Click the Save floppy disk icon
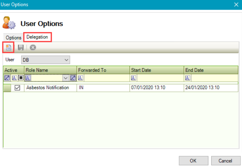The height and width of the screenshot is (167, 242). 20,48
